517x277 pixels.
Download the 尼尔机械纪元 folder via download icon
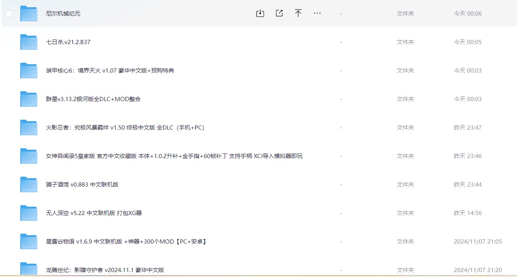click(260, 13)
